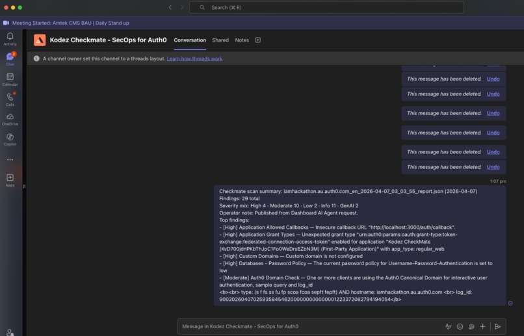Viewport: 524px width, 336px height.
Task: Click the 'Application Grant Types' finding
Action: [339, 242]
